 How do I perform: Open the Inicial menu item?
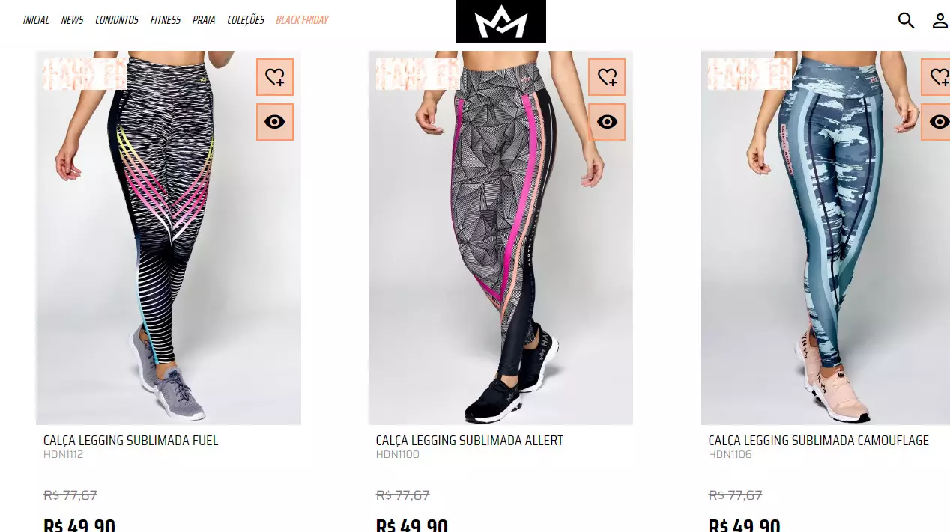point(36,20)
